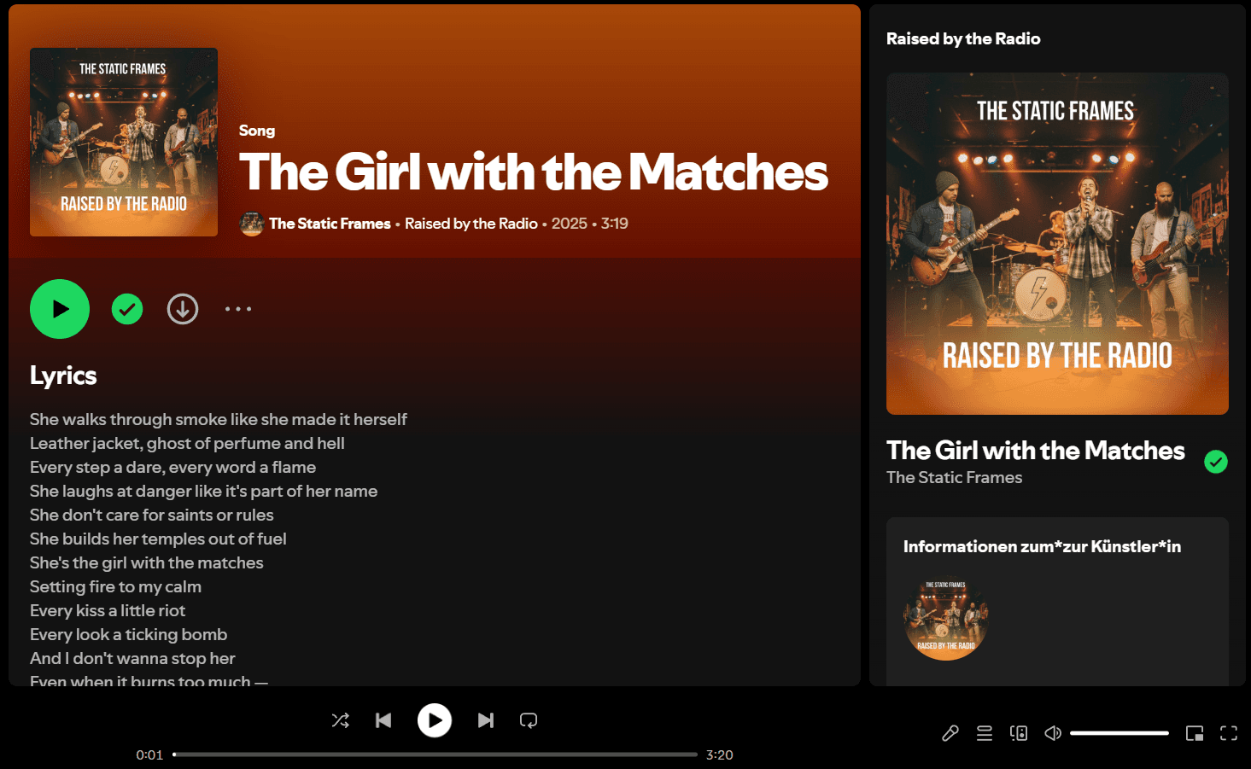Click the elapsed time 0:01
The height and width of the screenshot is (769, 1251).
[x=149, y=754]
